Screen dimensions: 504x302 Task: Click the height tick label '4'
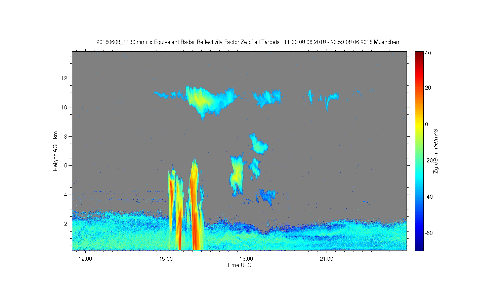coord(67,195)
